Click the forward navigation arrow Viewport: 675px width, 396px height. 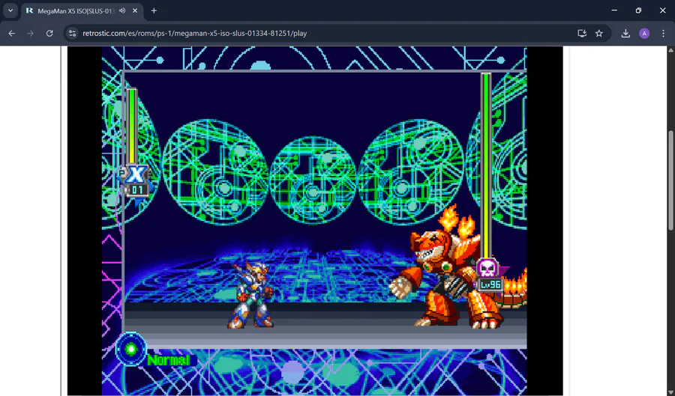point(30,34)
